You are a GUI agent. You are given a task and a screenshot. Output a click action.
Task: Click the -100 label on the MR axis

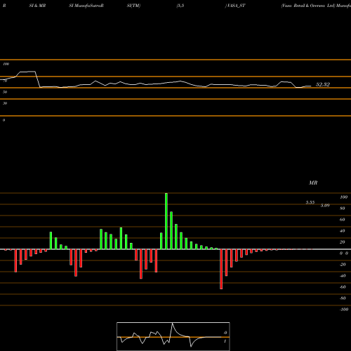[x=344, y=310]
